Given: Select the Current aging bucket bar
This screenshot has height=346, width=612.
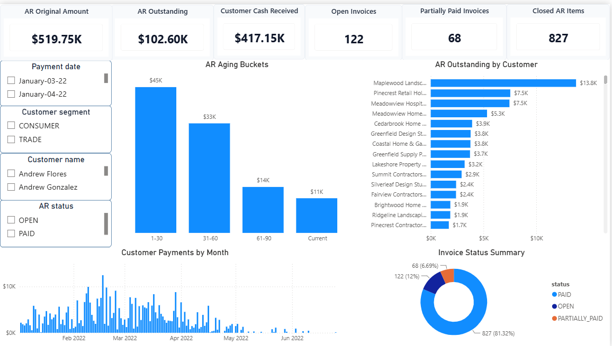Looking at the screenshot, I should tap(317, 216).
